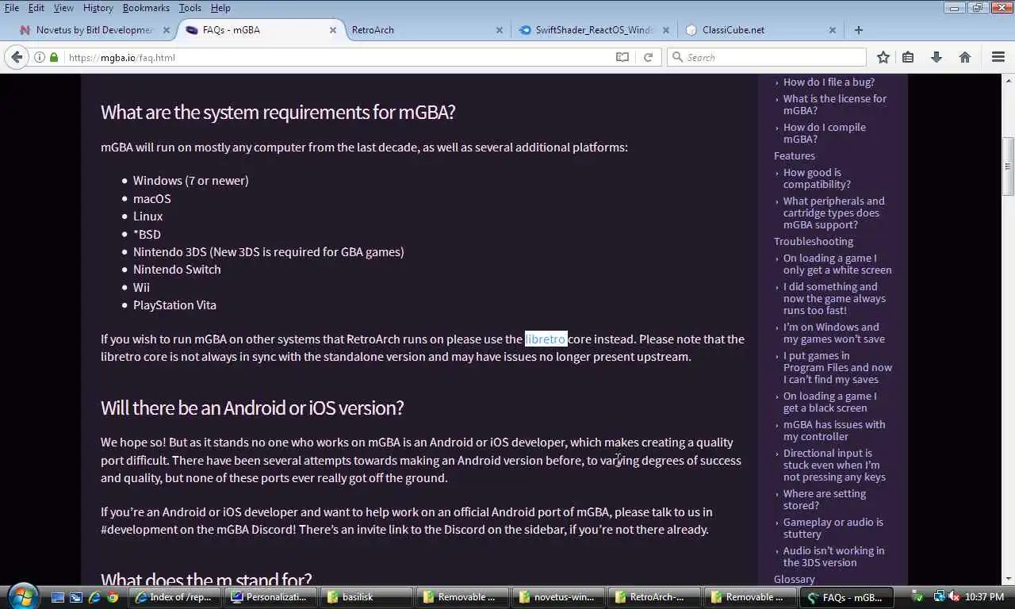Click the volume icon in system tray
Viewport: 1015px width, 609px height.
tap(954, 597)
